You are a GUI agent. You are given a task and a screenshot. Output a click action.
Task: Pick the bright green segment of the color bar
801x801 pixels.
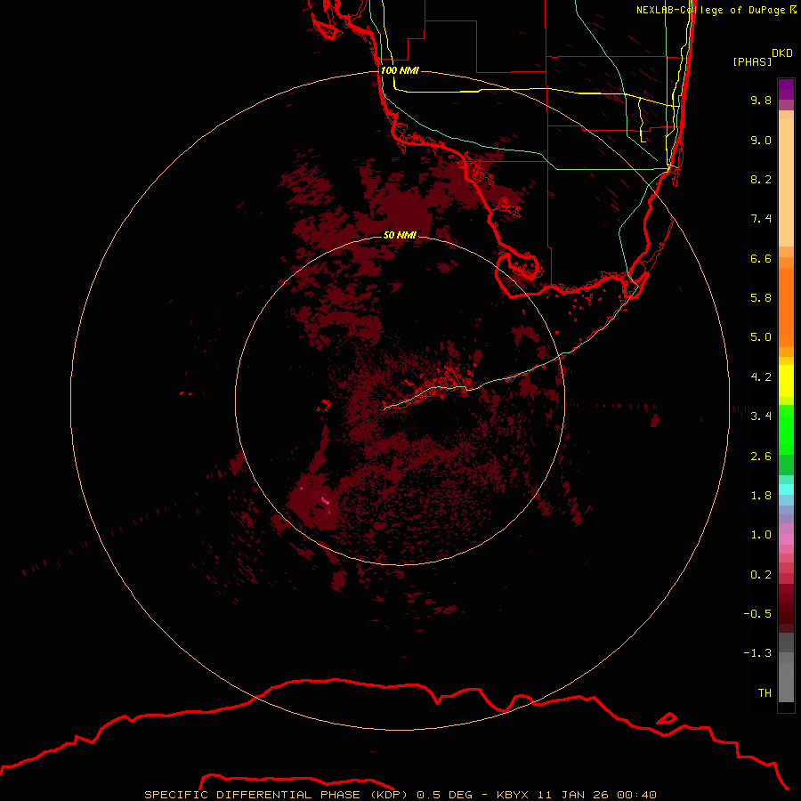pos(786,429)
